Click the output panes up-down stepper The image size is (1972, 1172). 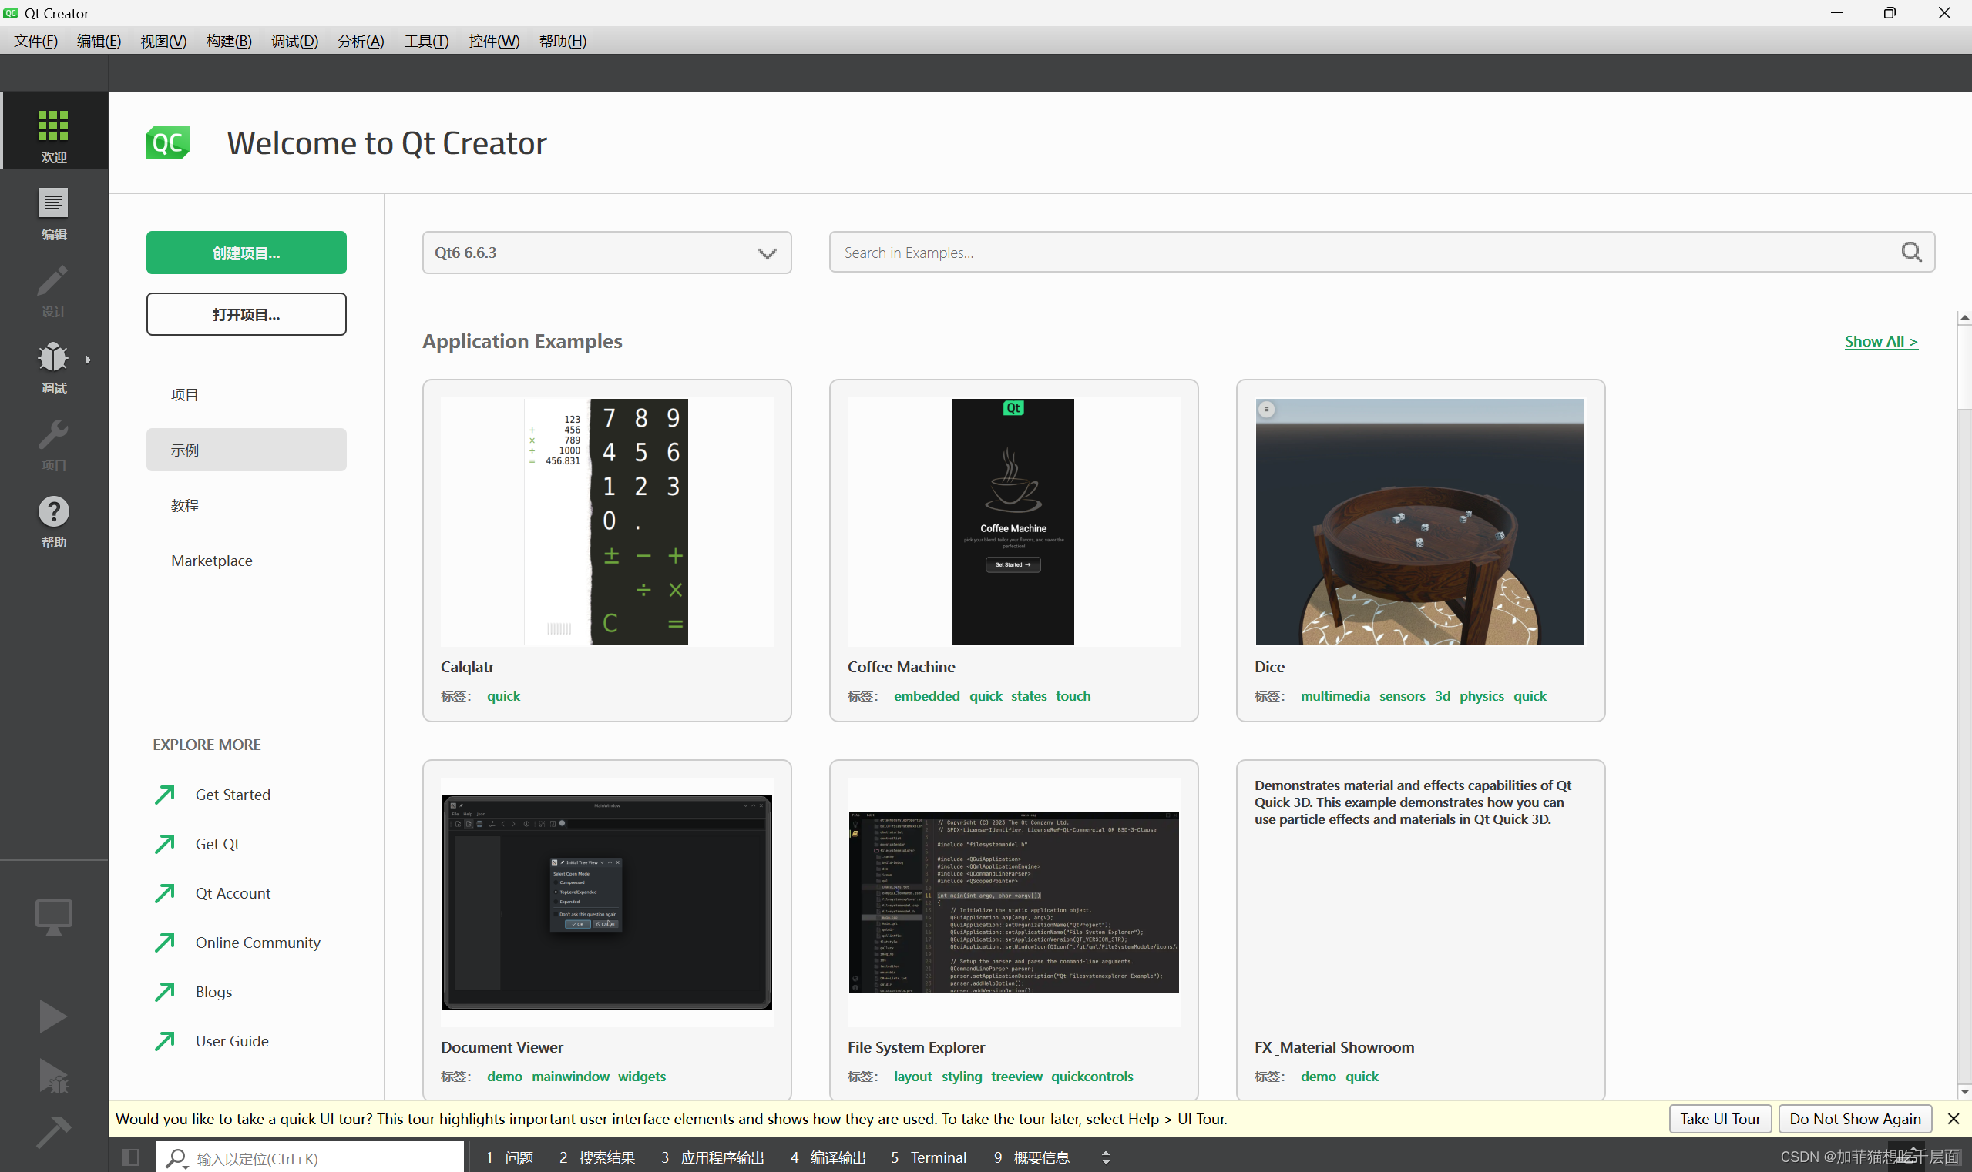[x=1106, y=1157]
